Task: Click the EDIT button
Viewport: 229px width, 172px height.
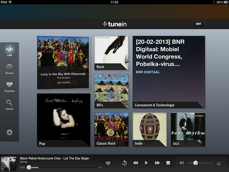Action: pyautogui.click(x=198, y=24)
